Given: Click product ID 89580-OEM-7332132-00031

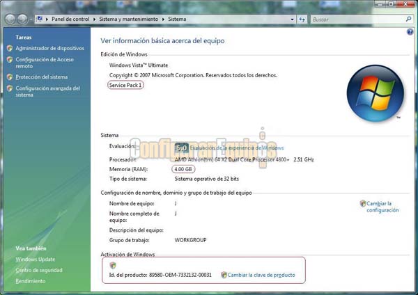Looking at the screenshot, I should point(180,275).
